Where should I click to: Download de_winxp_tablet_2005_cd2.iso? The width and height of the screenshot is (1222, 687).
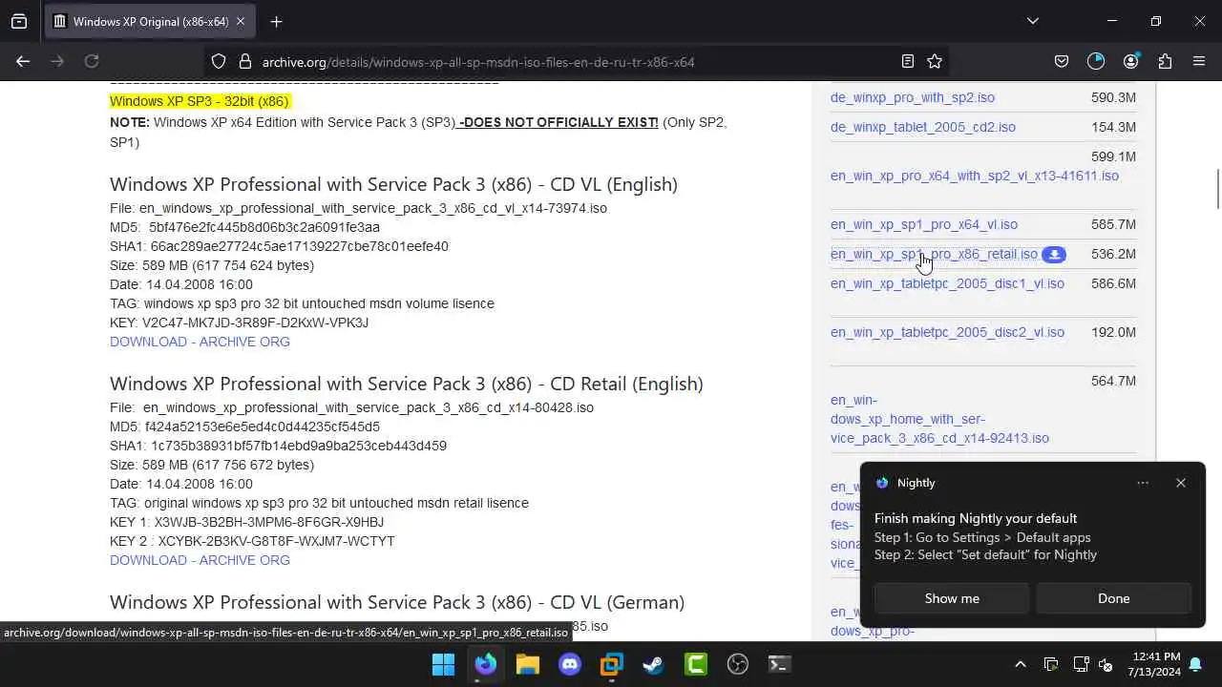(923, 127)
